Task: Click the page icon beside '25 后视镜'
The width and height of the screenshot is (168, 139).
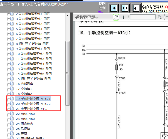Action: (12, 128)
